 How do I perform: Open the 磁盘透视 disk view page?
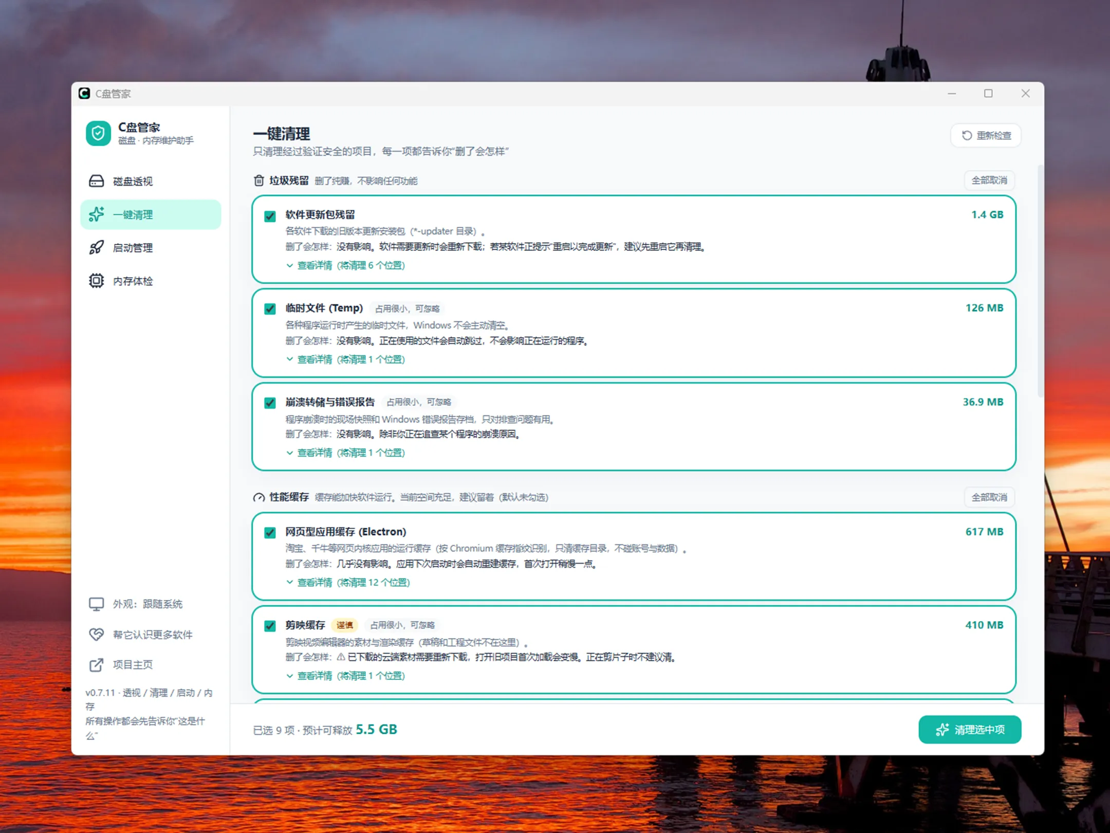(x=151, y=181)
